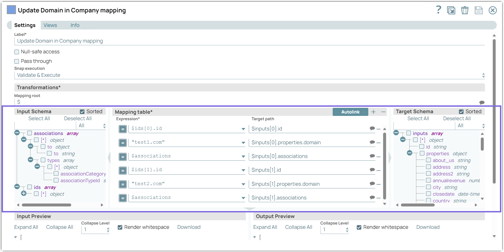Click the minus icon beside Autolink
This screenshot has width=504, height=252.
[383, 112]
